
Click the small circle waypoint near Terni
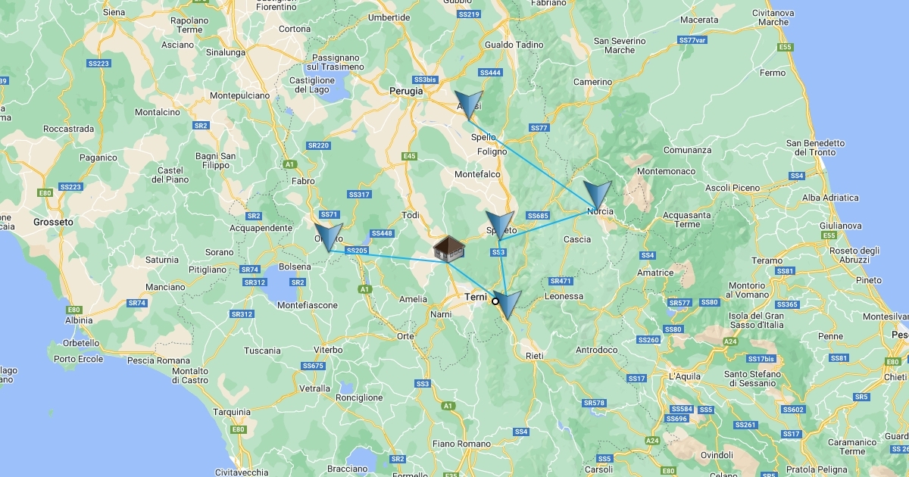coord(495,301)
